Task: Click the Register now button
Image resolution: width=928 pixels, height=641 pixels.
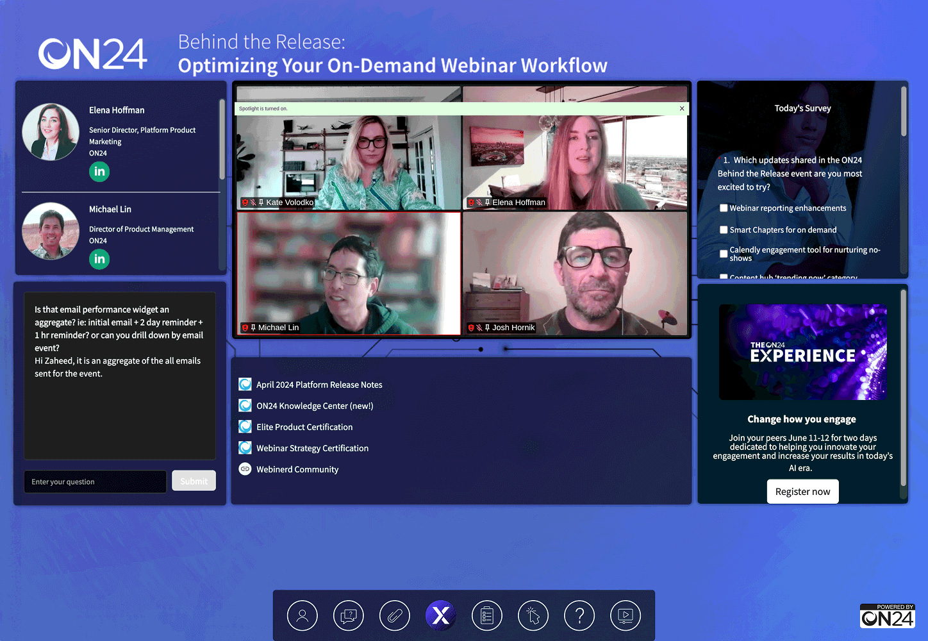Action: tap(802, 492)
